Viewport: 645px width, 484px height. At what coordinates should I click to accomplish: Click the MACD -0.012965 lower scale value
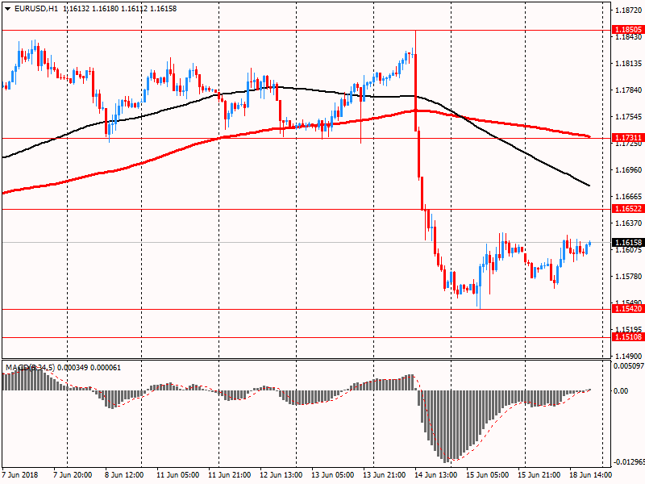(629, 461)
